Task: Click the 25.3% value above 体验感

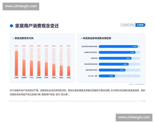Action: tap(69, 46)
